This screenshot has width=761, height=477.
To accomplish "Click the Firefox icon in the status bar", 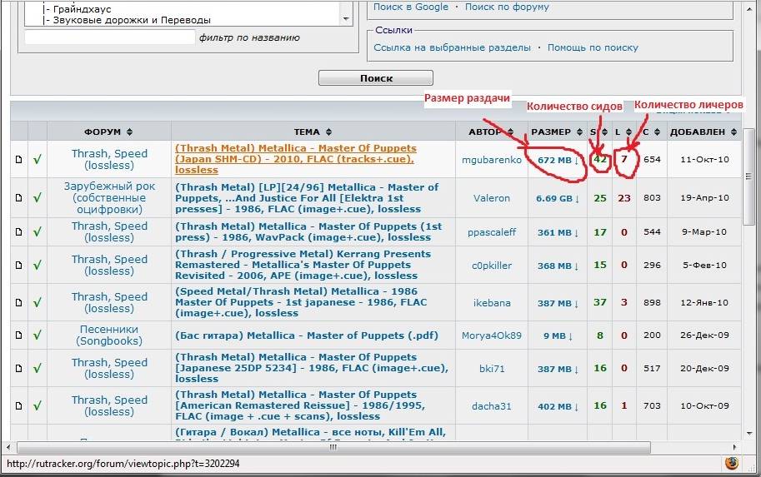I will click(731, 463).
